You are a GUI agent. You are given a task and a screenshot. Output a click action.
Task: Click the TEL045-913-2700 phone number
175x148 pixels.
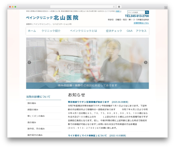pyautogui.click(x=137, y=16)
